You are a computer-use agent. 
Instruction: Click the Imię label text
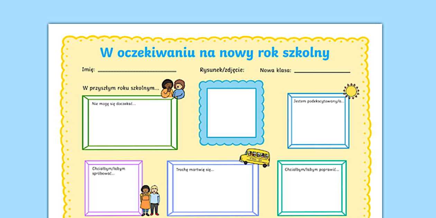88,70
